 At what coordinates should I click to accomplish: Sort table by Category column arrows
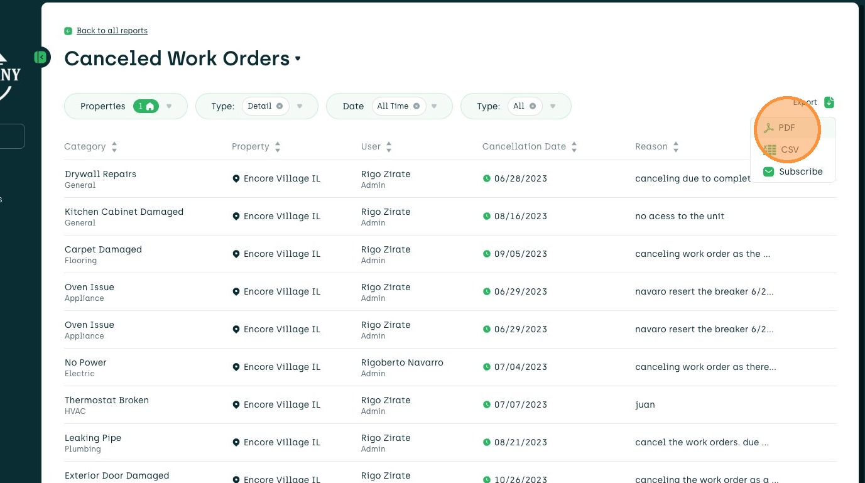tap(114, 147)
